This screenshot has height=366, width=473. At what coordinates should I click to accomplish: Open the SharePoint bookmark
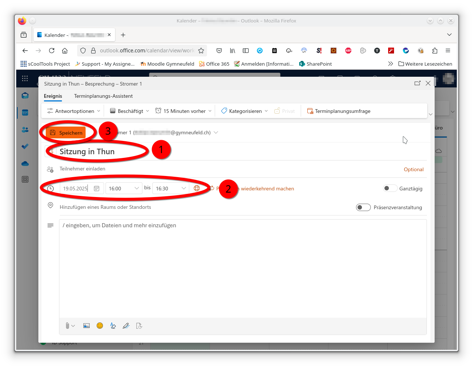pos(315,64)
